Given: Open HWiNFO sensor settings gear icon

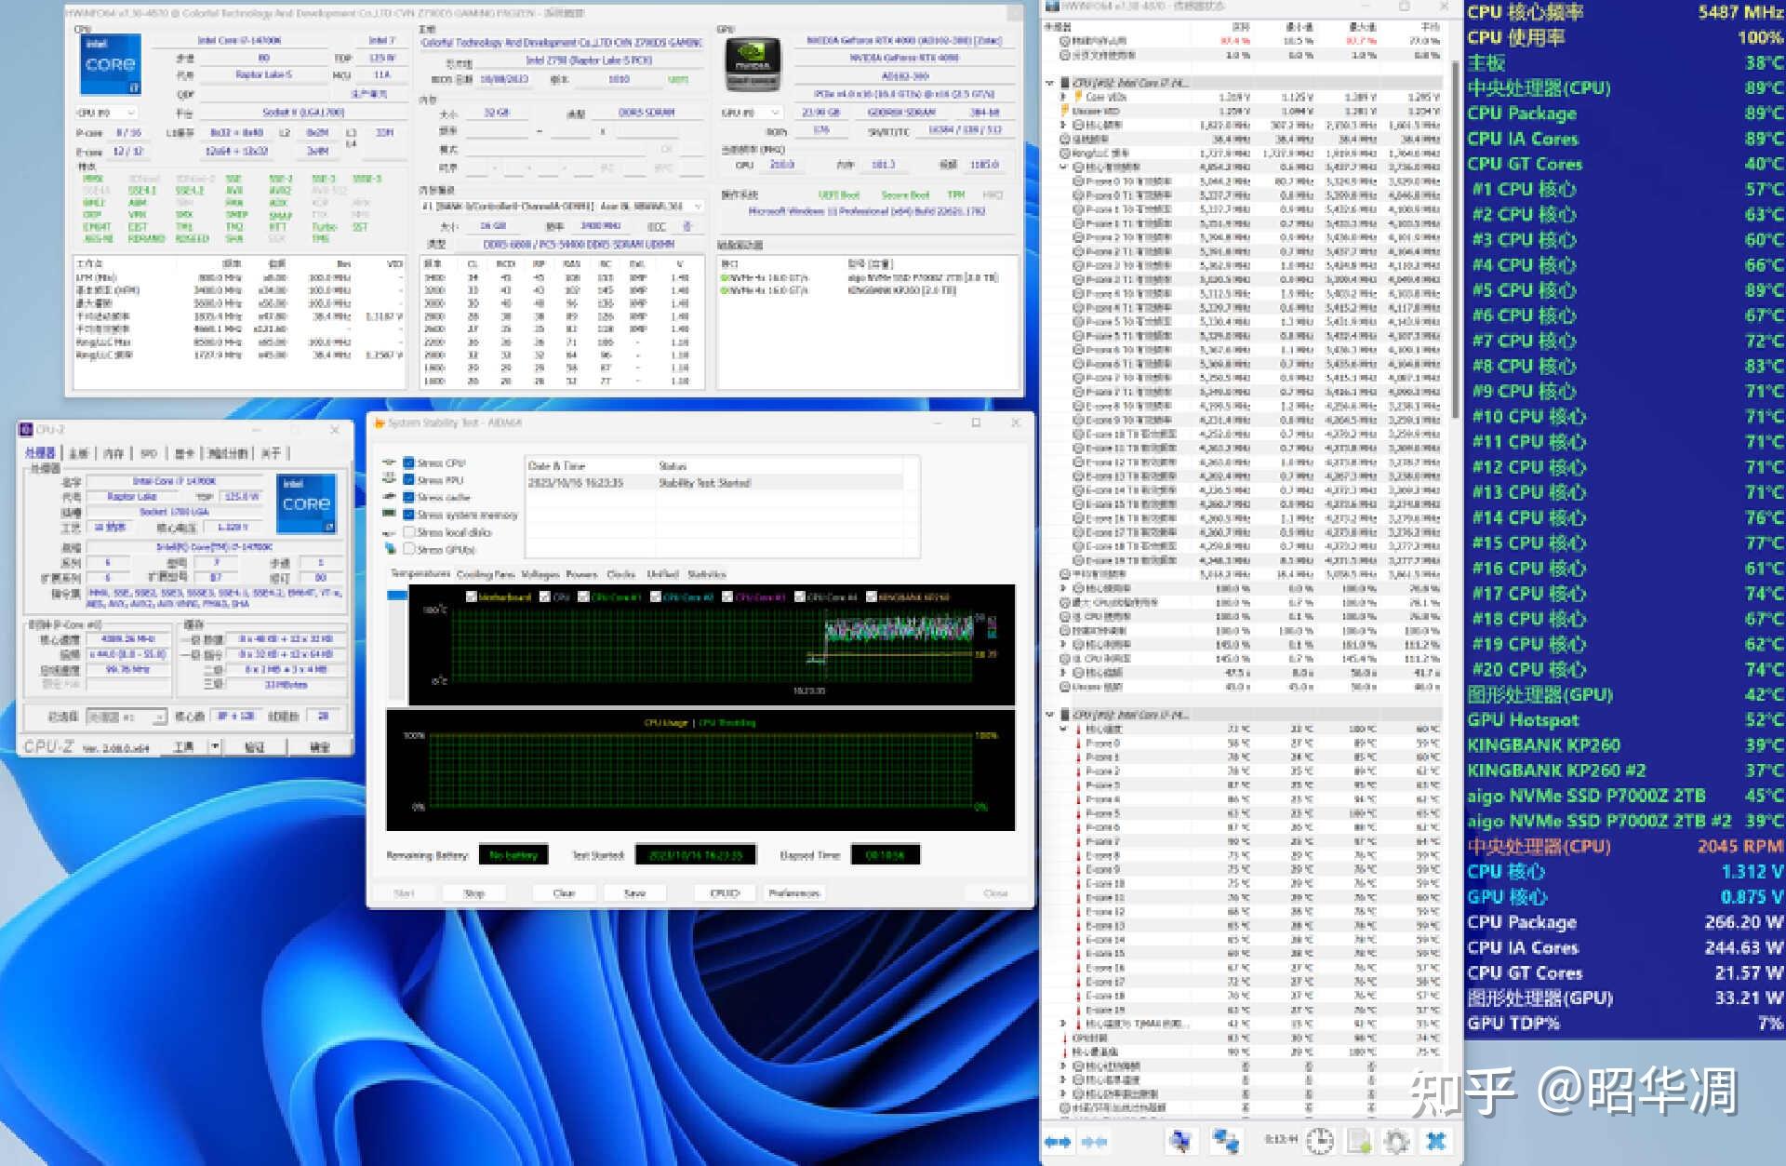Looking at the screenshot, I should [1396, 1140].
